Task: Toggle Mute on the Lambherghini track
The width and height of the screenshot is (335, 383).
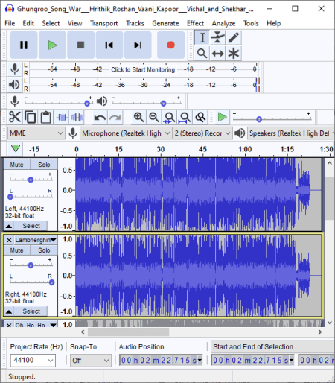Action: click(16, 250)
